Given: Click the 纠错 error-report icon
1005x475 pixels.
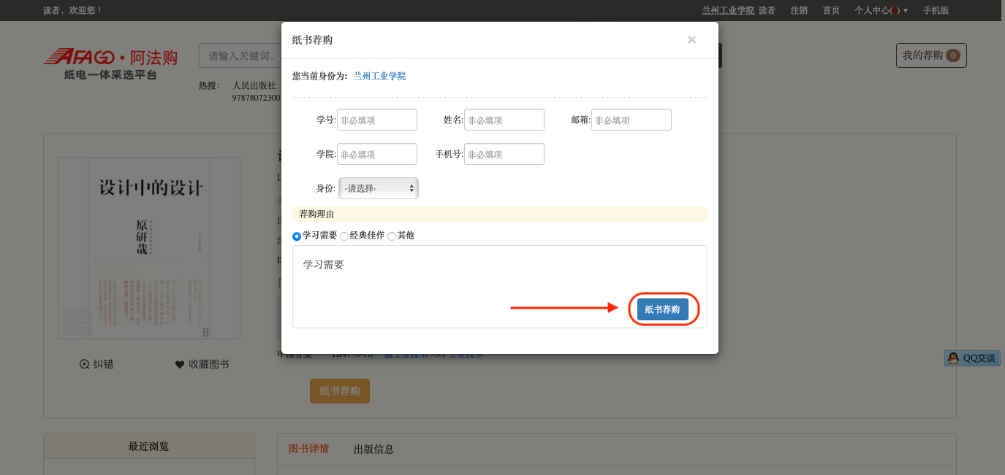Looking at the screenshot, I should click(85, 364).
